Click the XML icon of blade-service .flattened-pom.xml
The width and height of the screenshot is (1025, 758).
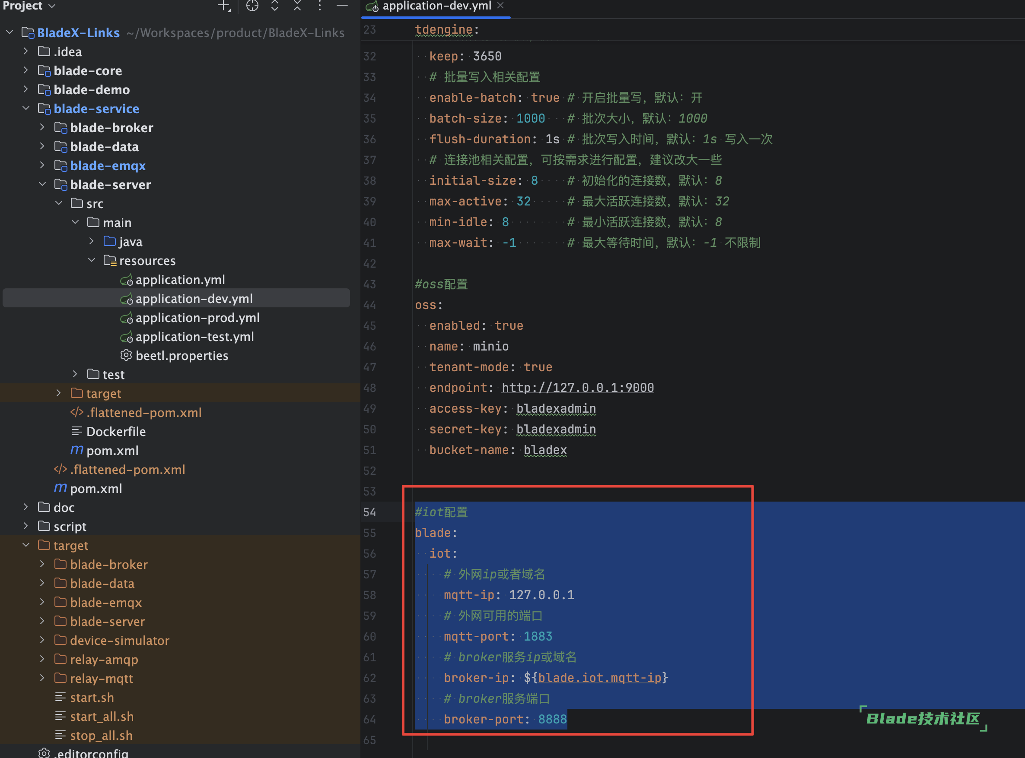point(60,469)
